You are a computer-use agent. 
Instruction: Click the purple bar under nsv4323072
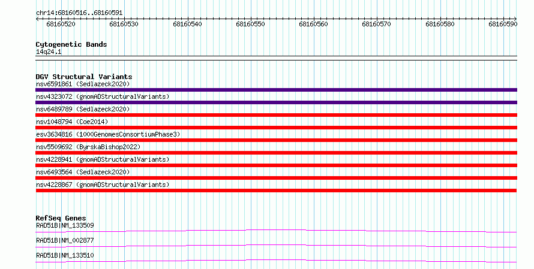276,102
